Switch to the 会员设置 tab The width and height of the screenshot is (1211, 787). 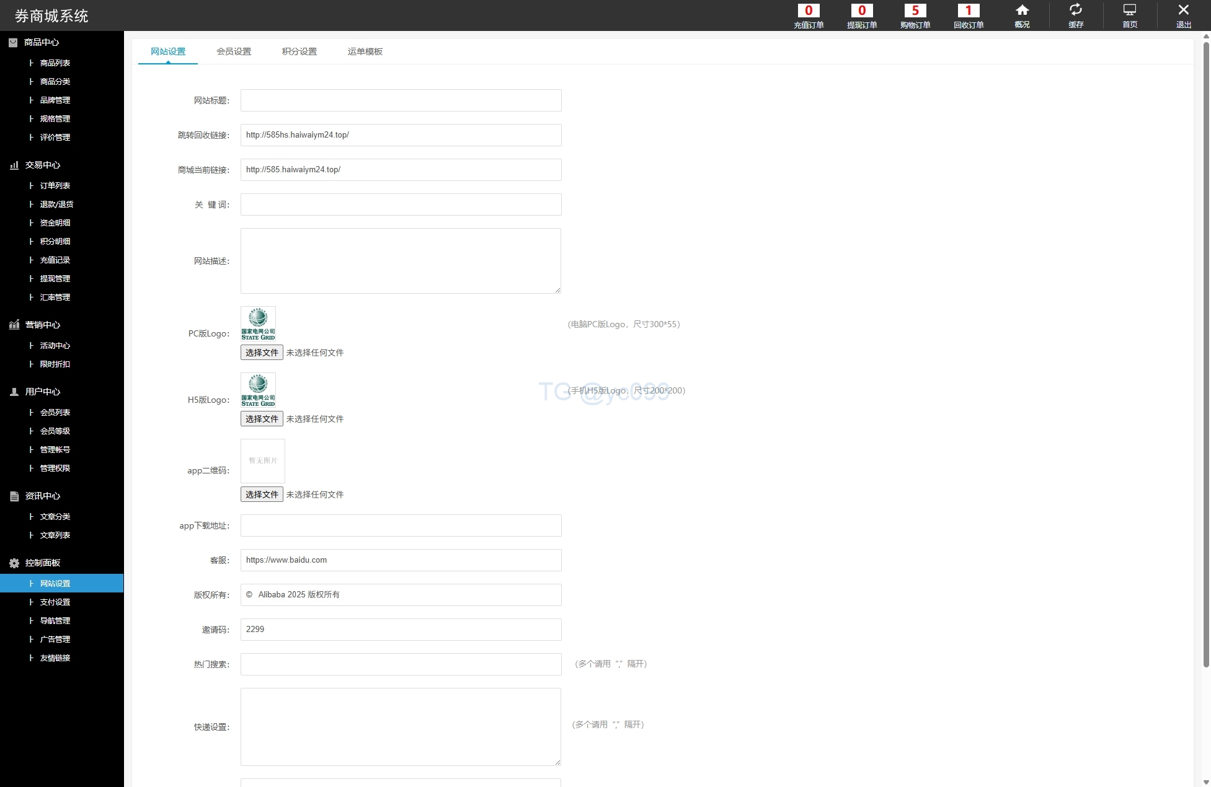pos(234,51)
